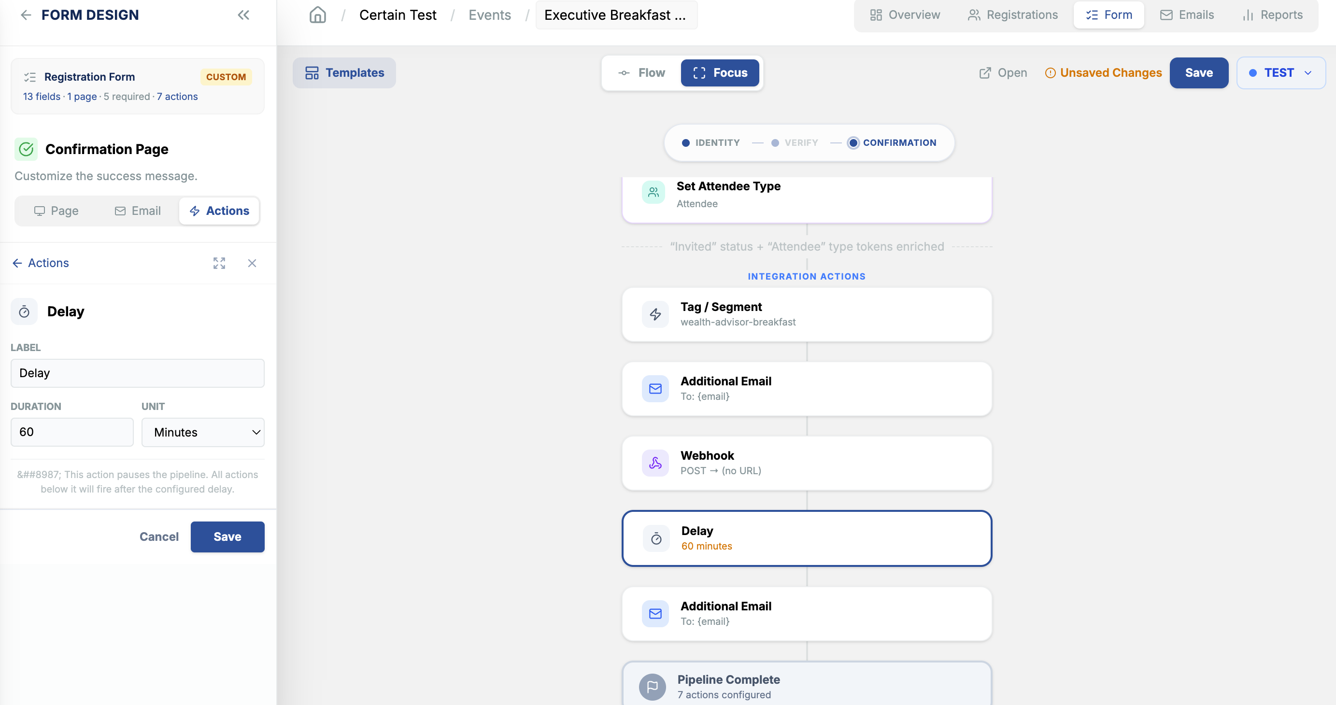
Task: Open the Unit dropdown set to Minutes
Action: (x=203, y=432)
